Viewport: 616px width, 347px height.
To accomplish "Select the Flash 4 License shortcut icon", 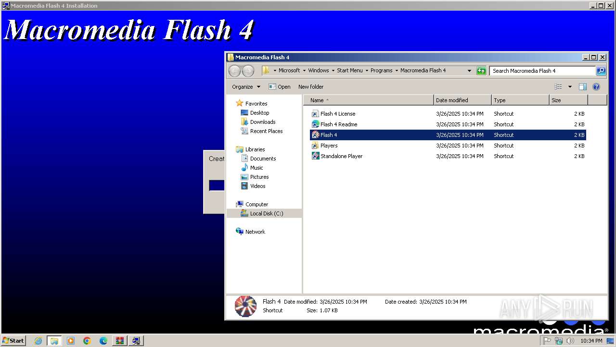I will (315, 114).
